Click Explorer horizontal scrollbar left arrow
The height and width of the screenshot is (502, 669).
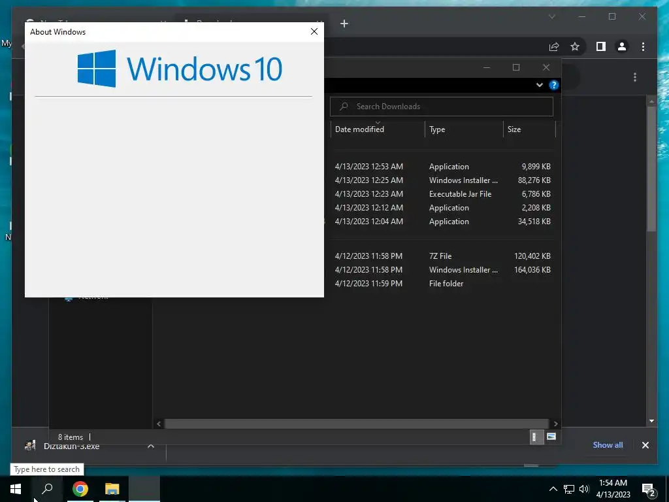coord(159,424)
